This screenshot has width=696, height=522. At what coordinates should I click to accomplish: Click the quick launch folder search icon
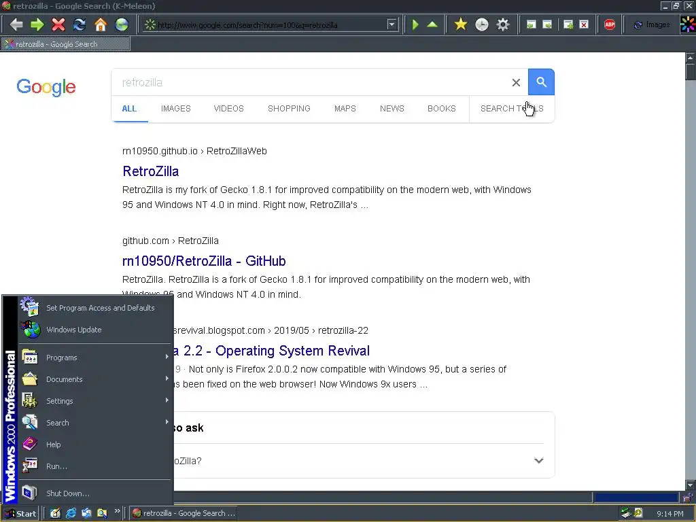(102, 513)
